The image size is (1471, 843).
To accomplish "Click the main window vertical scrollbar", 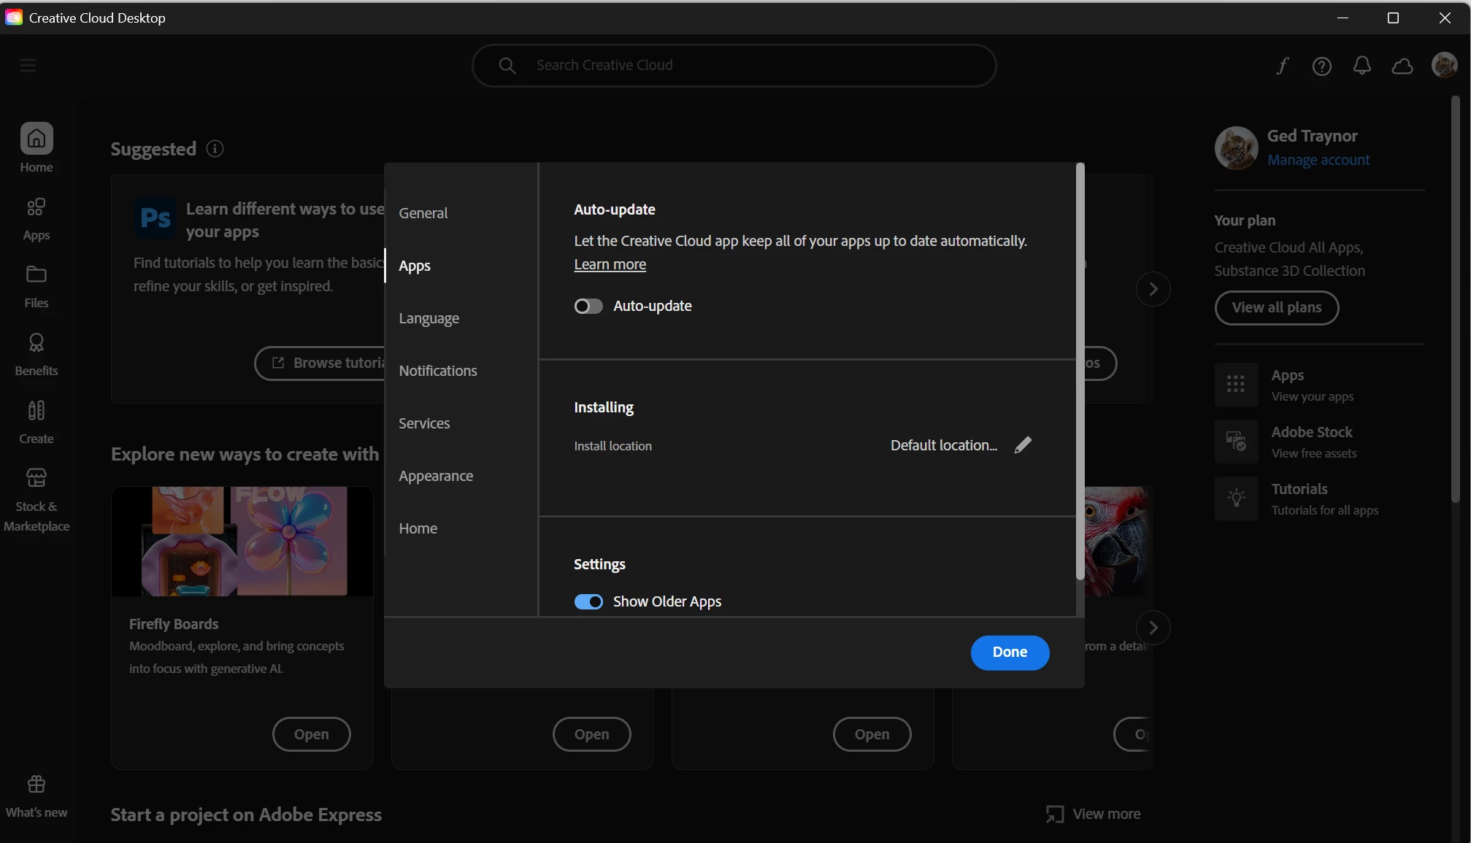I will click(x=1455, y=299).
